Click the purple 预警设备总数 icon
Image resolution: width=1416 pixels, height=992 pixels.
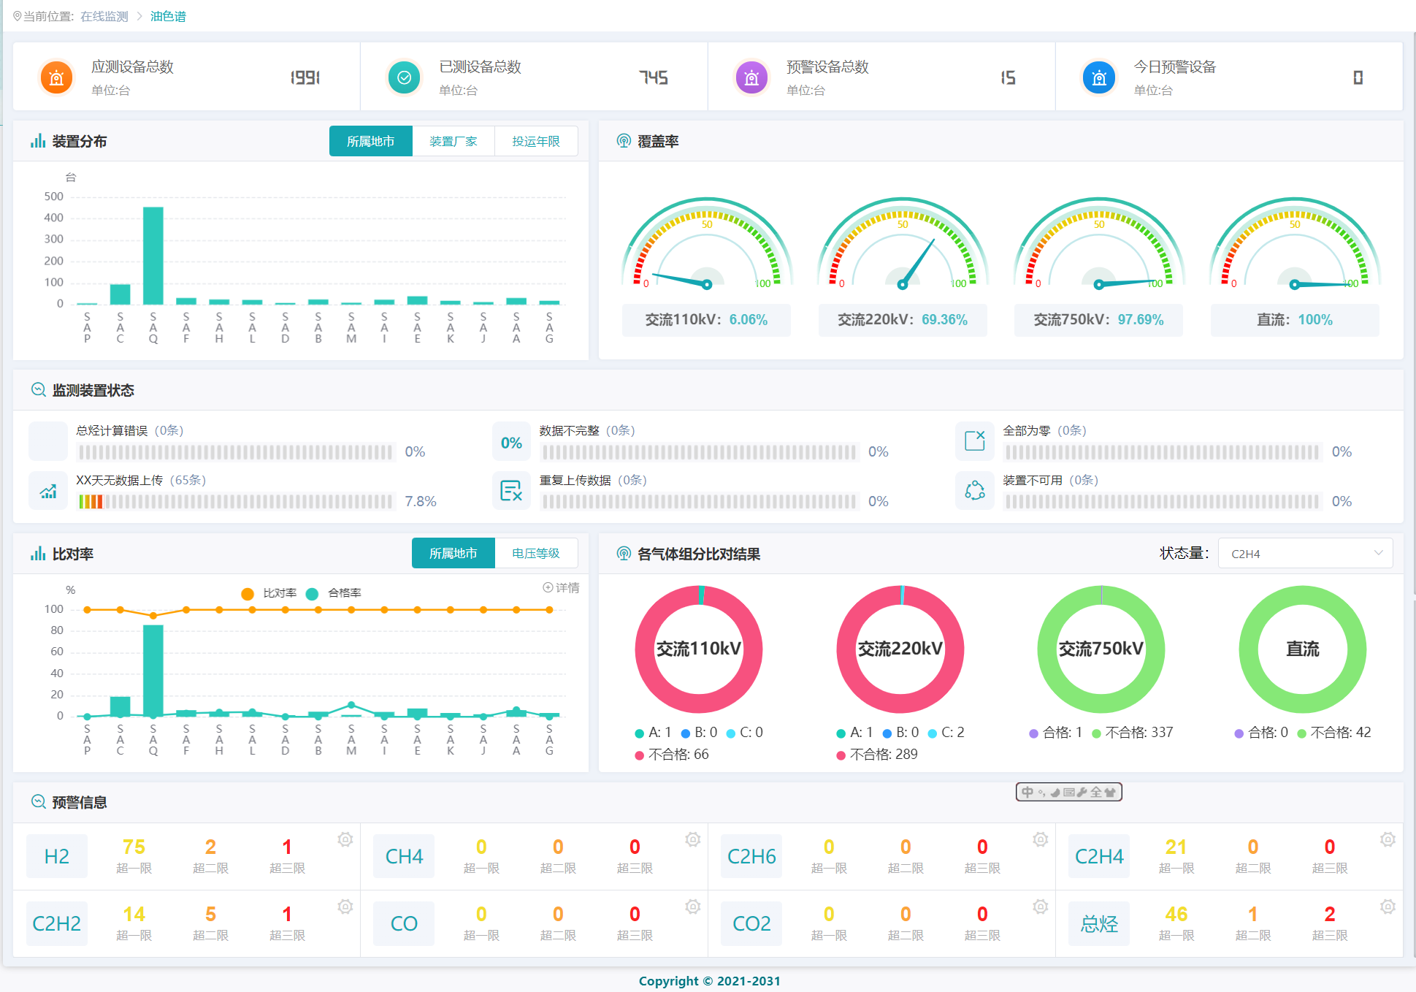point(751,77)
